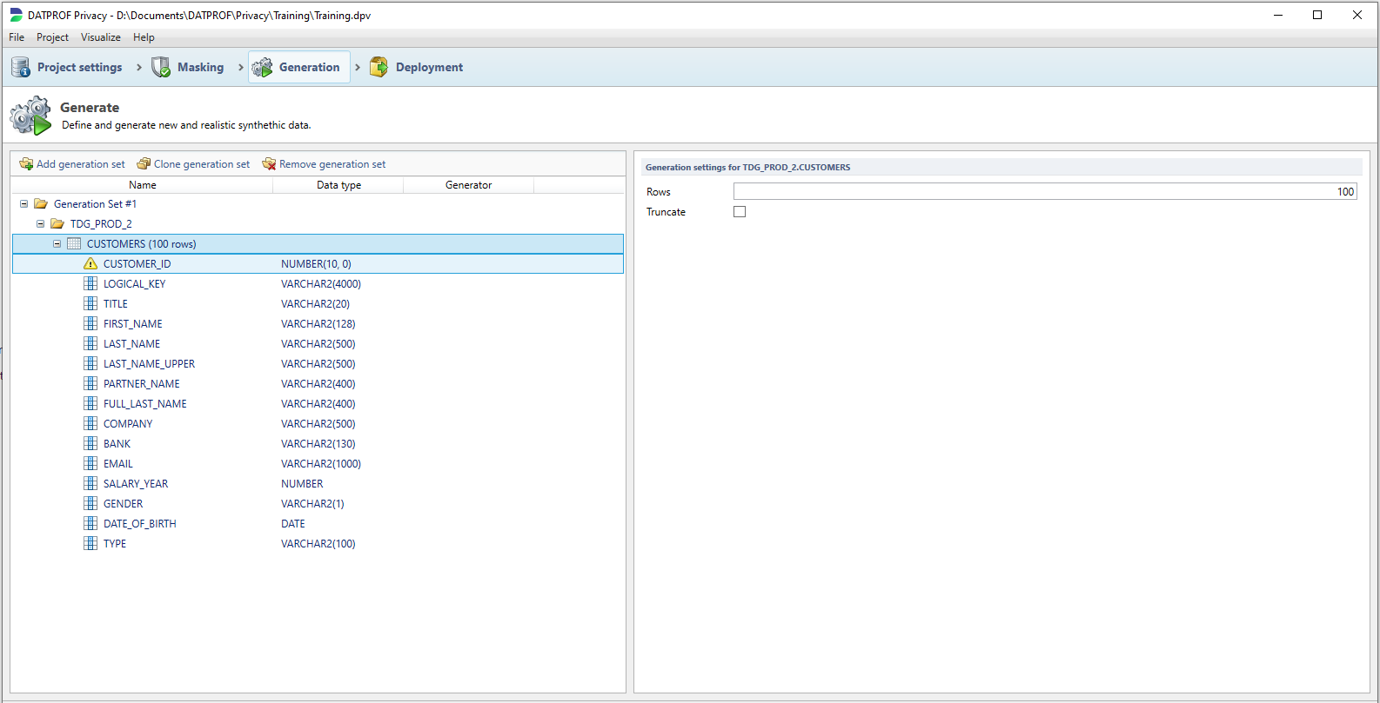This screenshot has height=703, width=1380.
Task: Open the Visualize menu
Action: tap(100, 37)
